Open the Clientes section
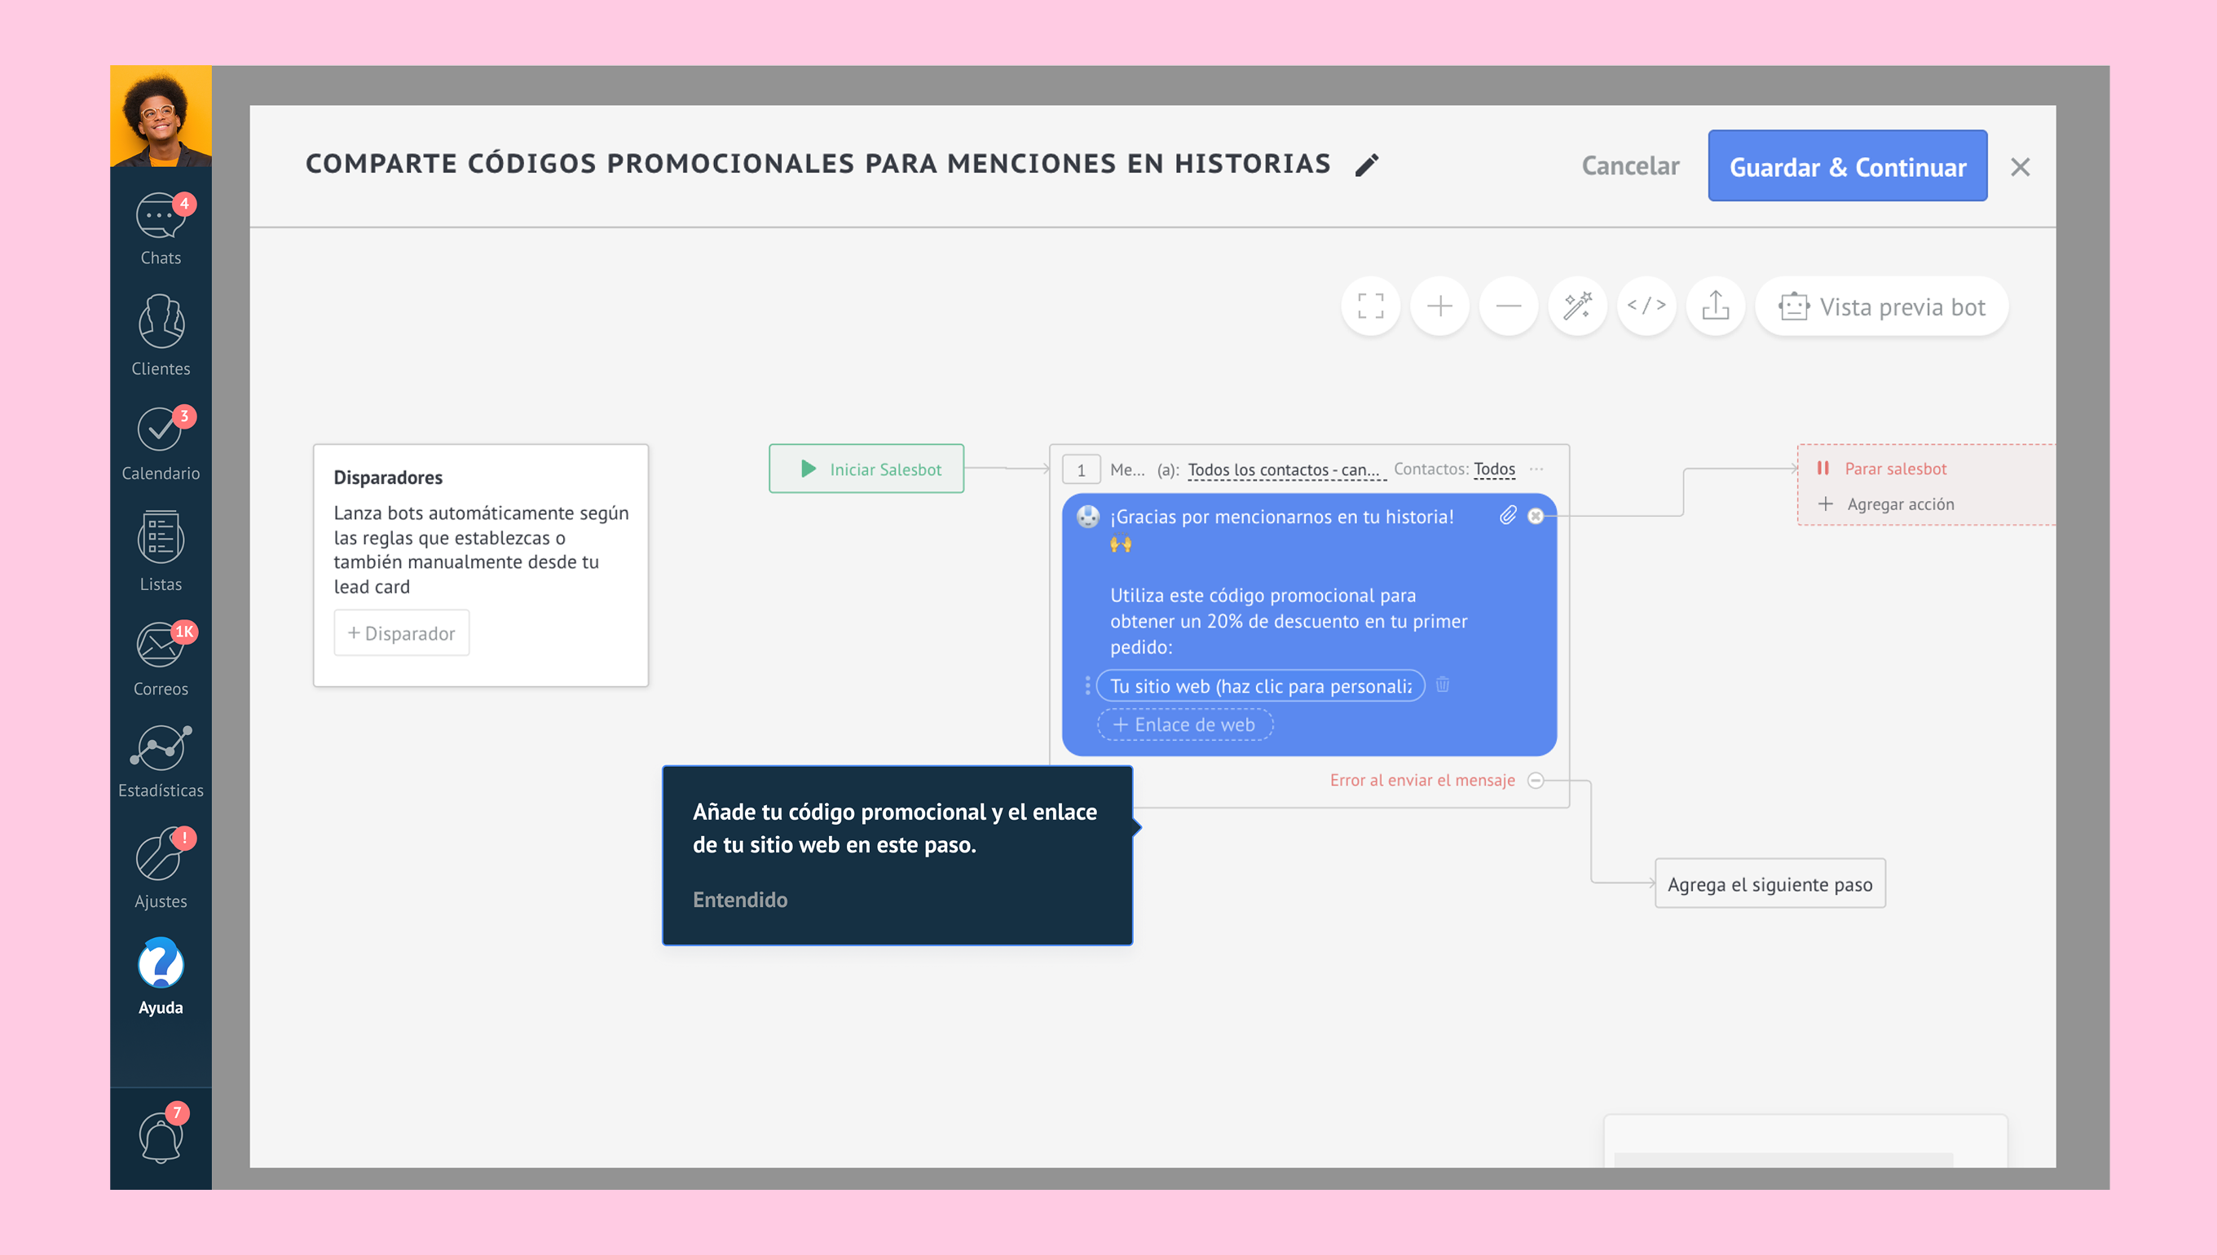The image size is (2217, 1255). pos(161,335)
